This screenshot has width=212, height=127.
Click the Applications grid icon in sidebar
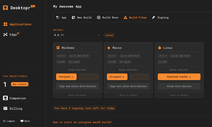coord(5,24)
